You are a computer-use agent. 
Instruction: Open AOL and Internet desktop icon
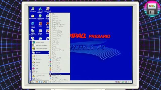tap(40, 10)
